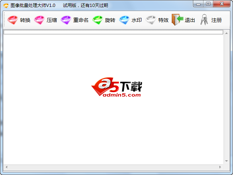Image resolution: width=233 pixels, height=175 pixels.
Task: Click the 压缩 toolbar label
Action: pyautogui.click(x=52, y=20)
